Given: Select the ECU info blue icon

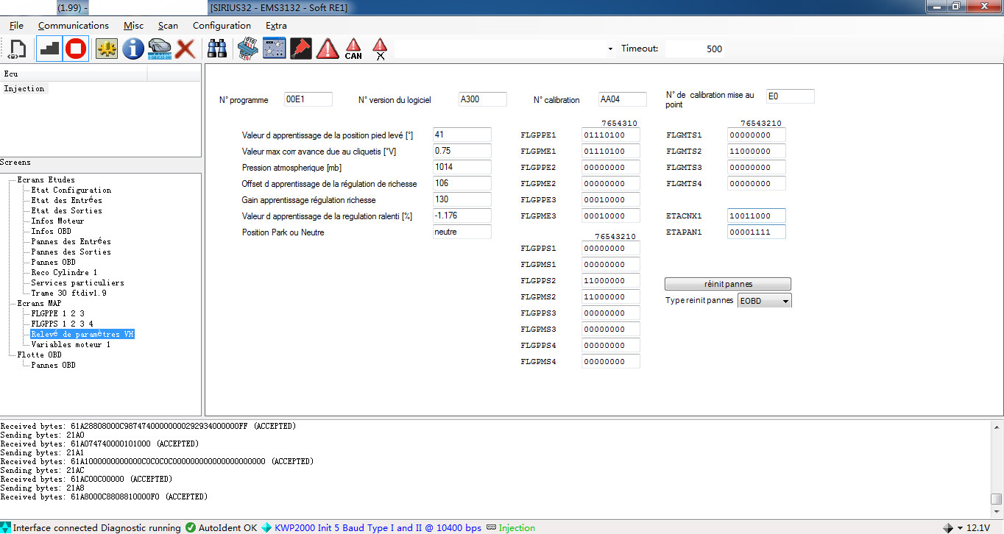Looking at the screenshot, I should 132,49.
